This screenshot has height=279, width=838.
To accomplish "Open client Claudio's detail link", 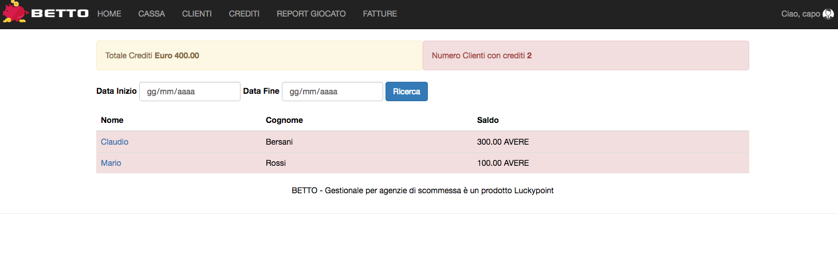I will click(x=115, y=142).
